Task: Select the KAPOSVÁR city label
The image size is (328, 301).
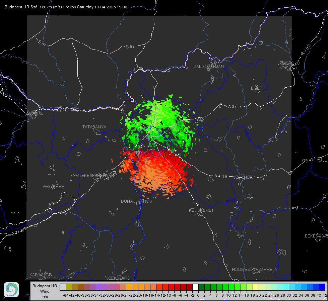Action: pos(41,275)
